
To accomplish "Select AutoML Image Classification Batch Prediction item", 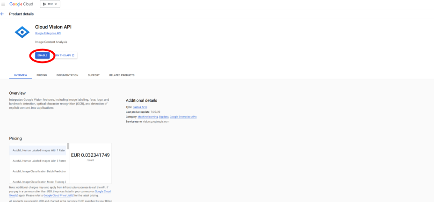I will [39, 171].
